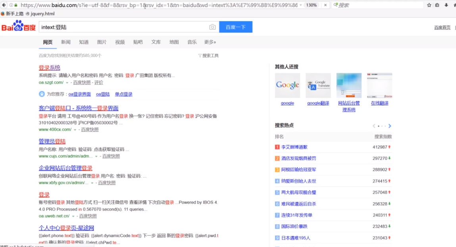Expand dropdown arrow next to oa.szgt.com/

click(67, 82)
